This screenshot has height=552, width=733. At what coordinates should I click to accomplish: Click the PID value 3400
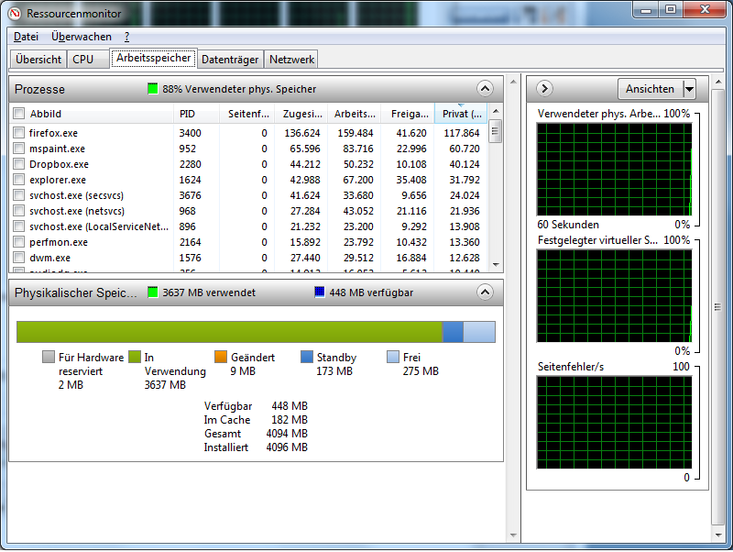190,133
